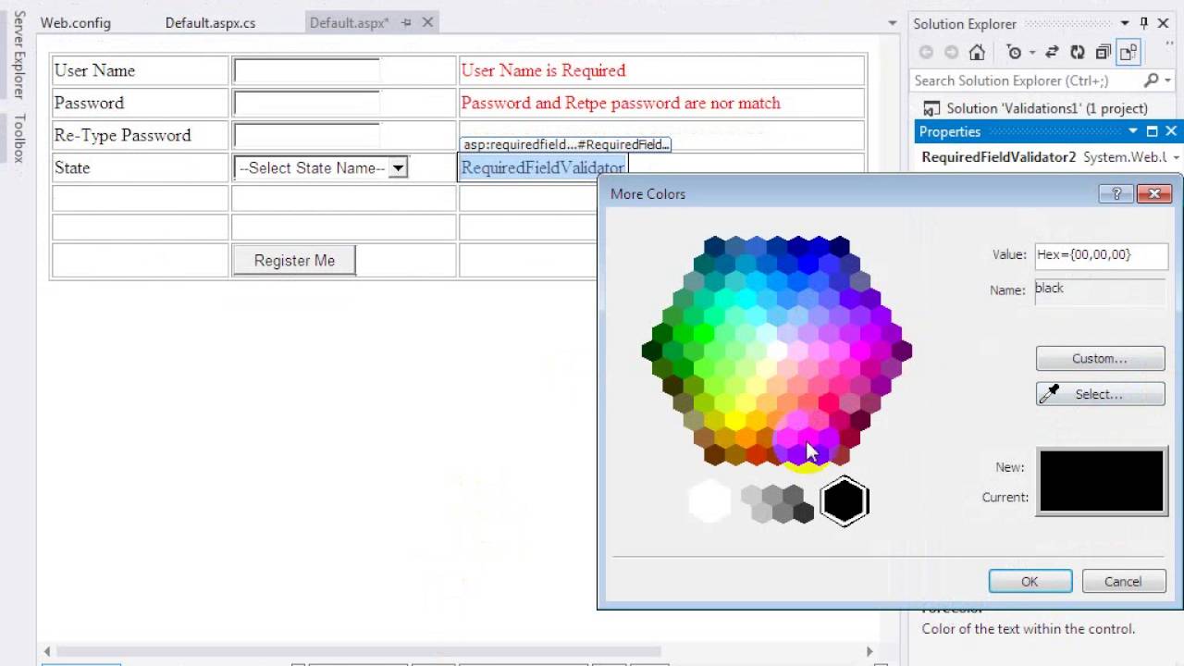Viewport: 1184px width, 666px height.
Task: Open the Pending Changes Filter dropdown arrow
Action: [1031, 53]
